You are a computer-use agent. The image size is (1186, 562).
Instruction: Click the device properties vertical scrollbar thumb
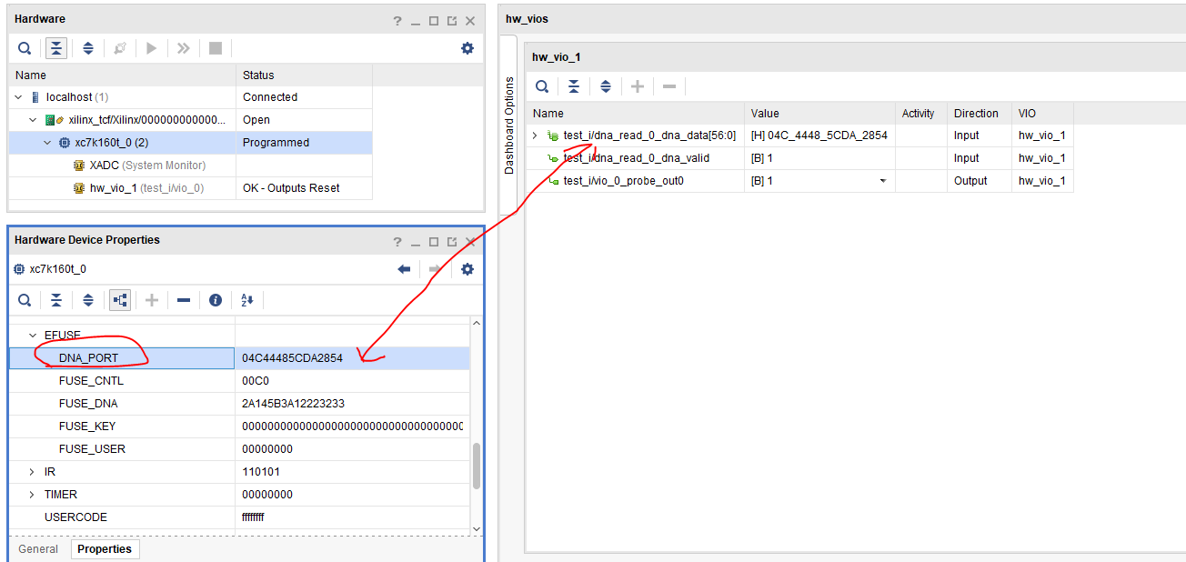[476, 466]
